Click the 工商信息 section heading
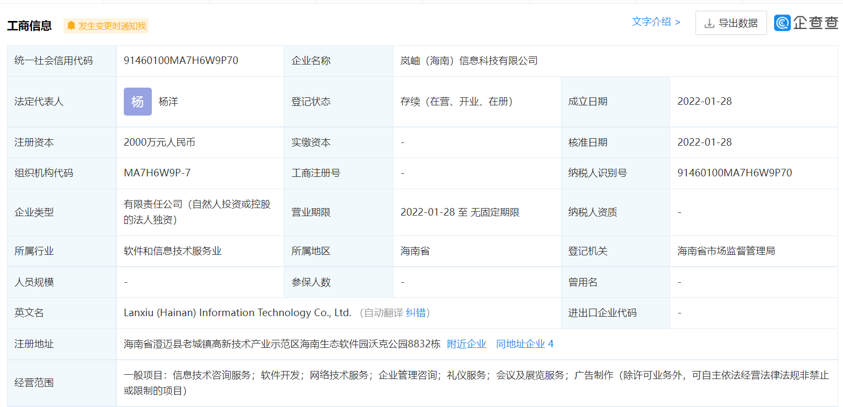 point(29,25)
